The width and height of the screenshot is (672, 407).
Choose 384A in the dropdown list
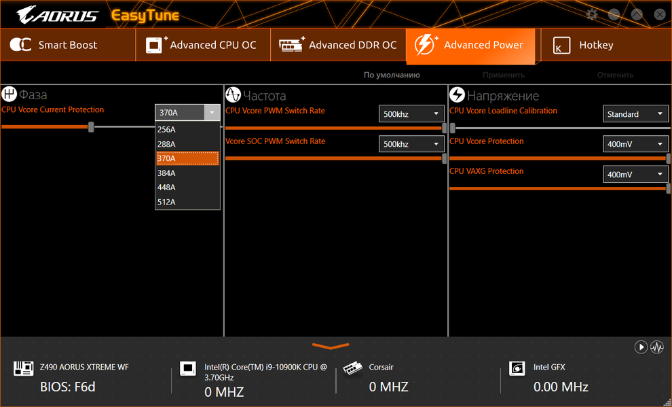coord(188,173)
